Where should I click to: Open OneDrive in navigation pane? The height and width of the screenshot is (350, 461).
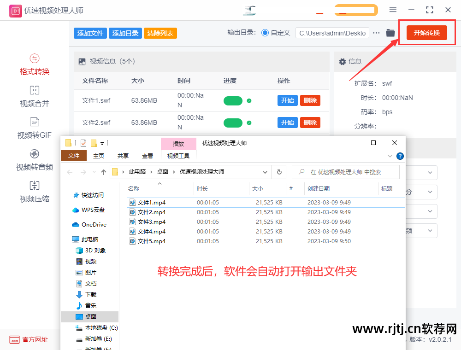[89, 225]
